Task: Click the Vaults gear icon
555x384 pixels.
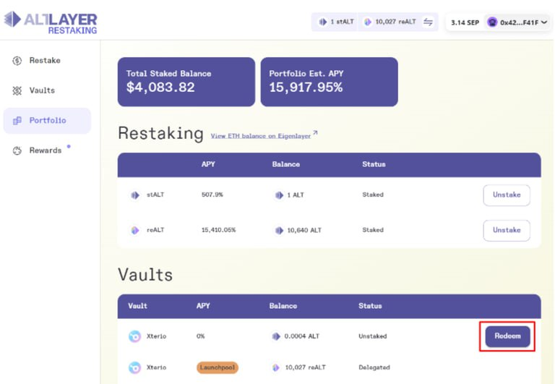Action: (x=17, y=90)
